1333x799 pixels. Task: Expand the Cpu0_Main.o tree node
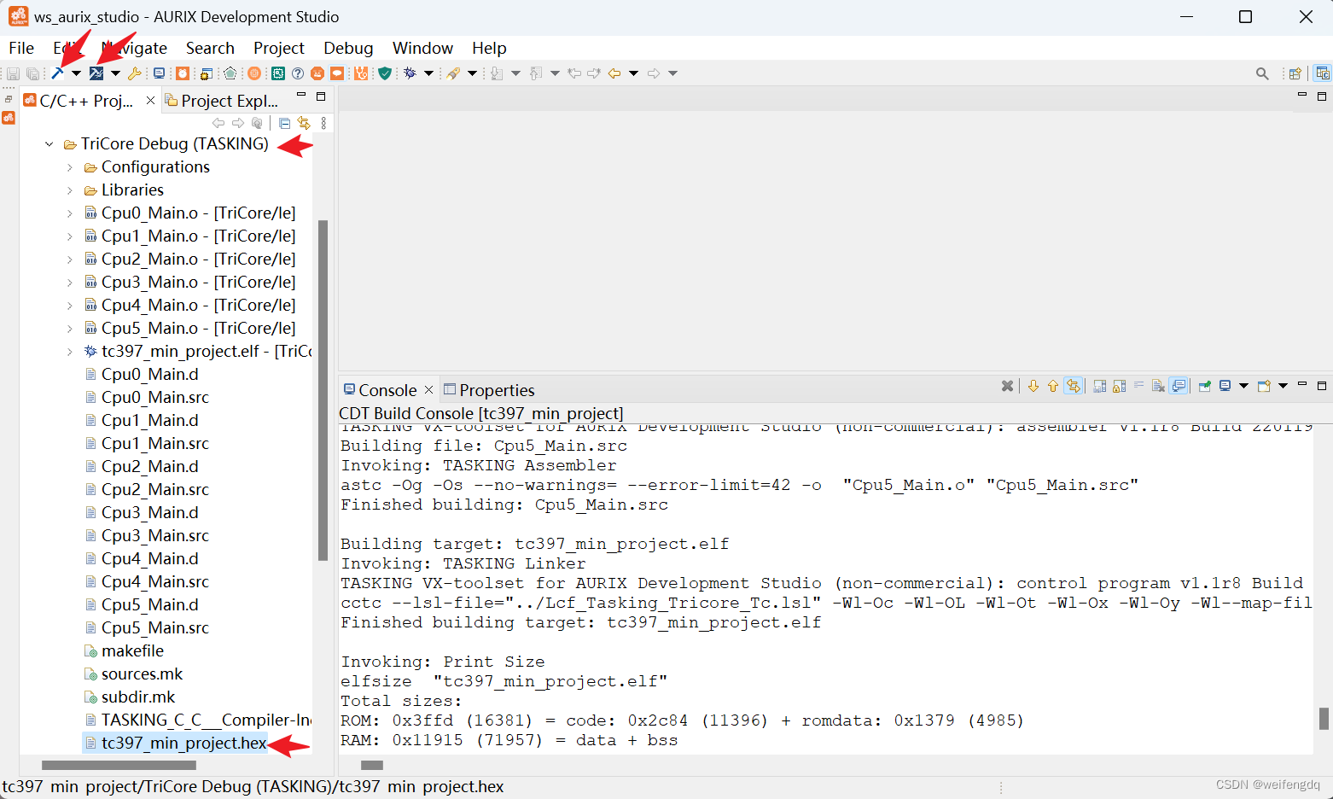click(x=72, y=213)
